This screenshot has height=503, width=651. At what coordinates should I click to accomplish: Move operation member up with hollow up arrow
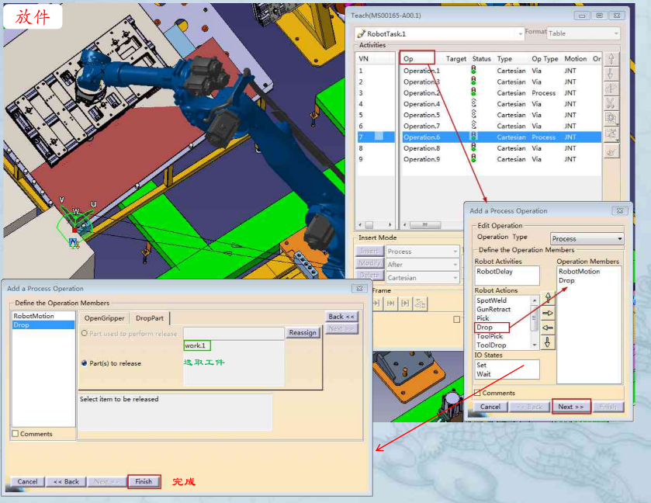pos(547,298)
